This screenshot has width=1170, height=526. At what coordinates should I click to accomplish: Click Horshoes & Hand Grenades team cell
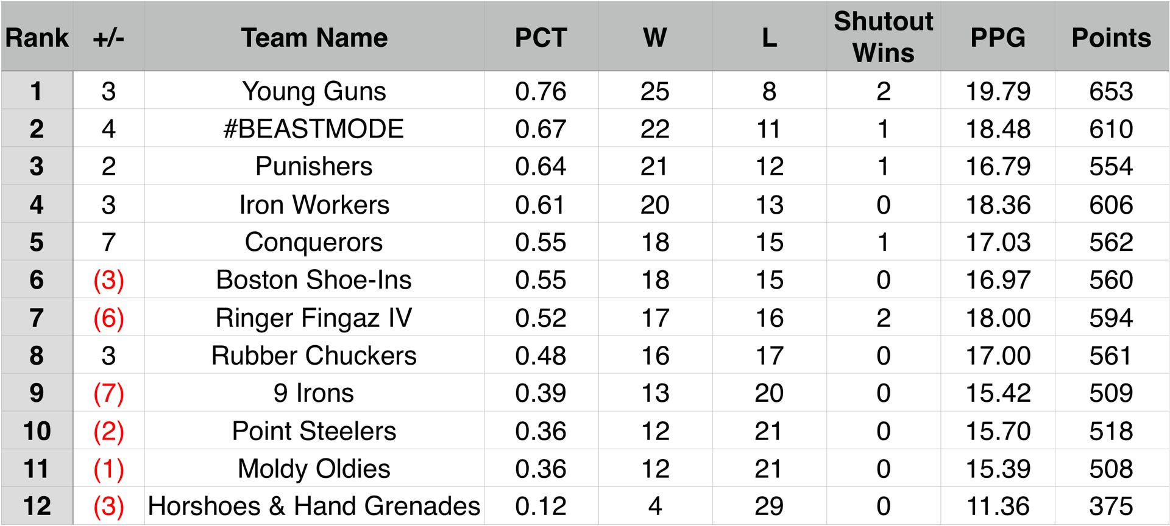(314, 506)
